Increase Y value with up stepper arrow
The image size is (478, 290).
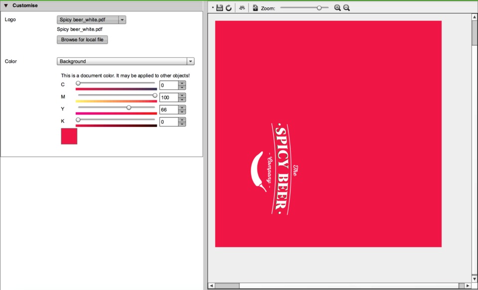182,107
